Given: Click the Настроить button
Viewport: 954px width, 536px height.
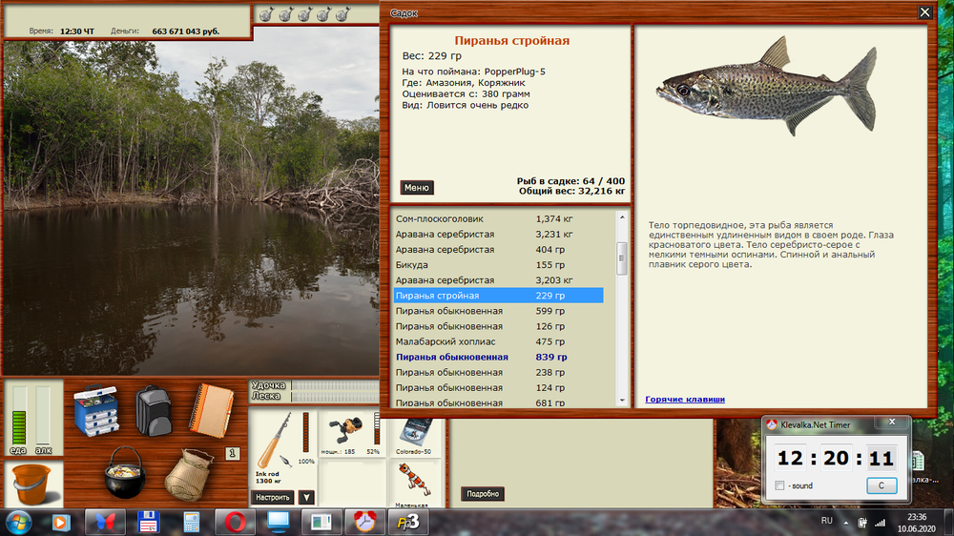Looking at the screenshot, I should click(x=272, y=497).
